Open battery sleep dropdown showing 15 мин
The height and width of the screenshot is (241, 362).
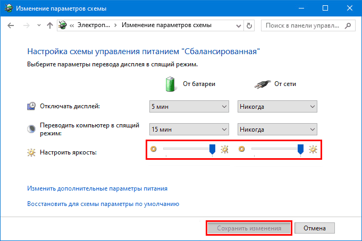pyautogui.click(x=189, y=130)
